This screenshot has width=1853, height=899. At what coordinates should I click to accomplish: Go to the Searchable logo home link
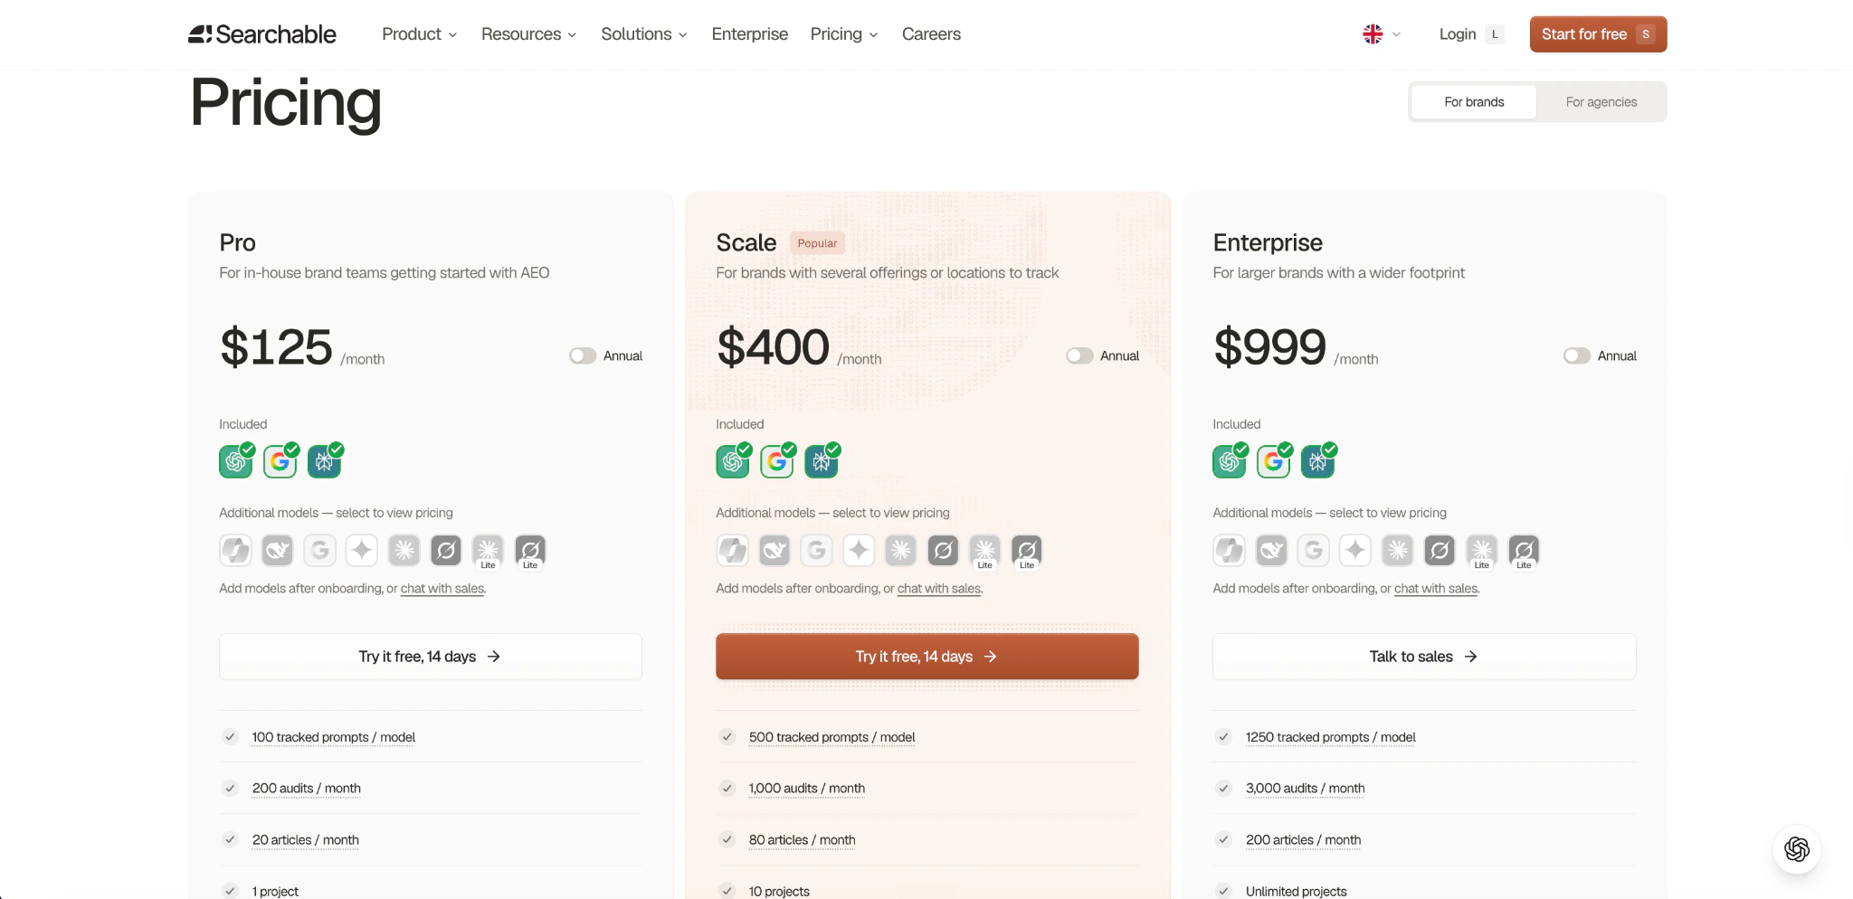pos(262,34)
